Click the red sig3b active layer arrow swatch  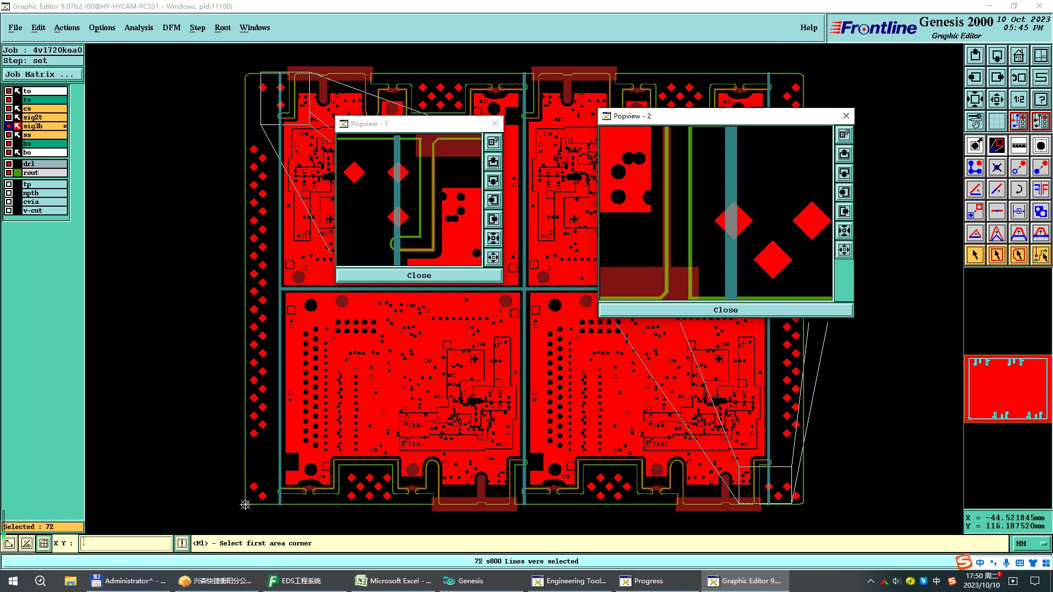click(18, 126)
